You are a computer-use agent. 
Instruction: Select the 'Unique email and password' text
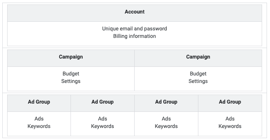tap(135, 29)
